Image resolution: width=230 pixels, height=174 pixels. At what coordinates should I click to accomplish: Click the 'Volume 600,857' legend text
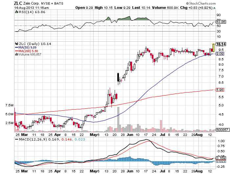(x=30, y=54)
